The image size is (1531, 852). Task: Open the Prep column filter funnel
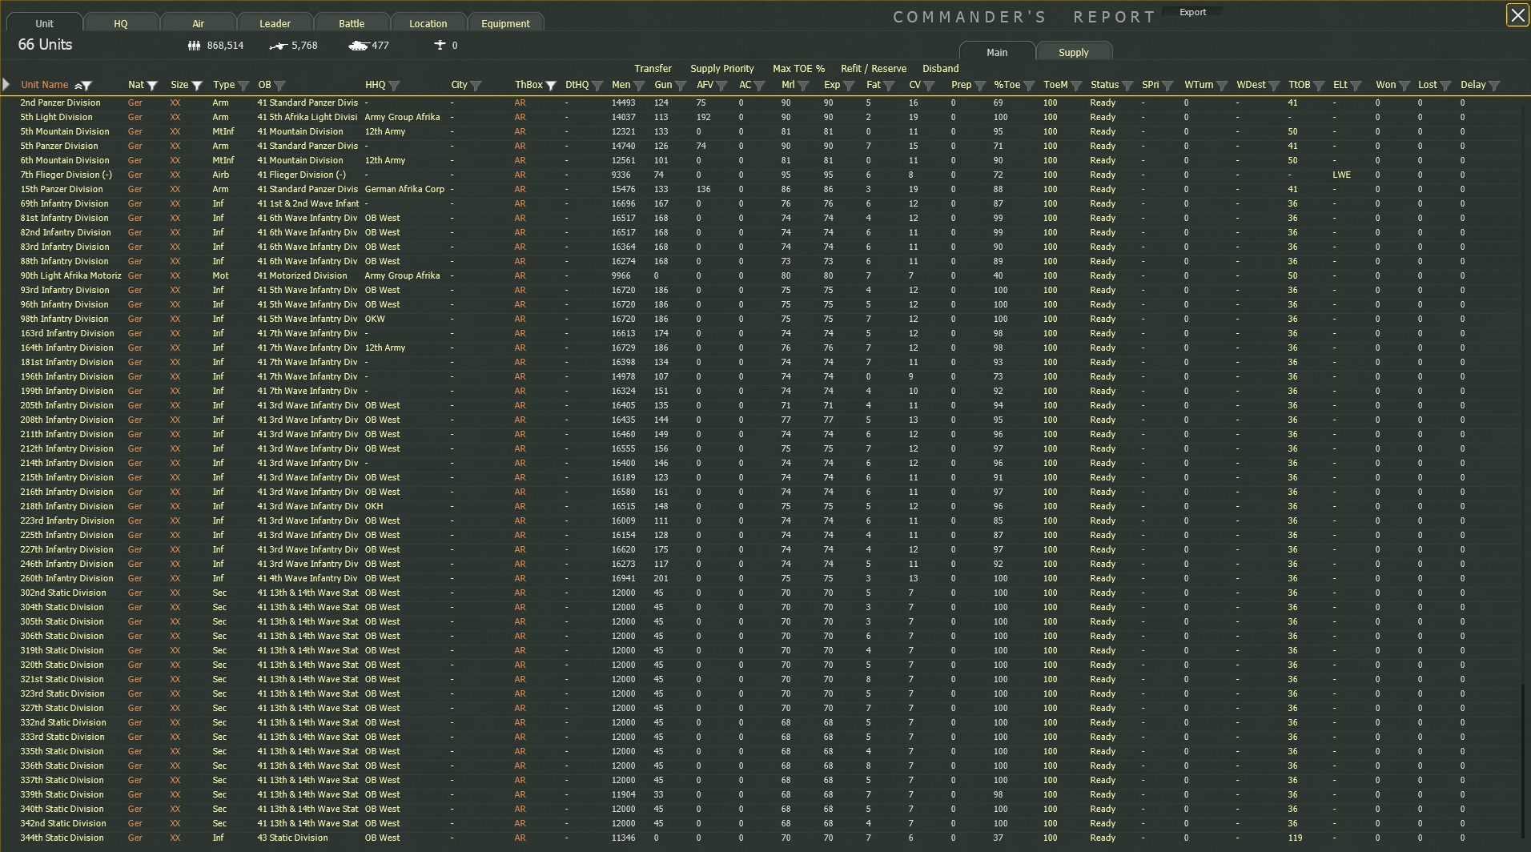click(x=980, y=86)
